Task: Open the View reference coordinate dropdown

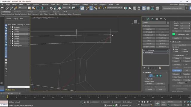Action: pyautogui.click(x=66, y=8)
